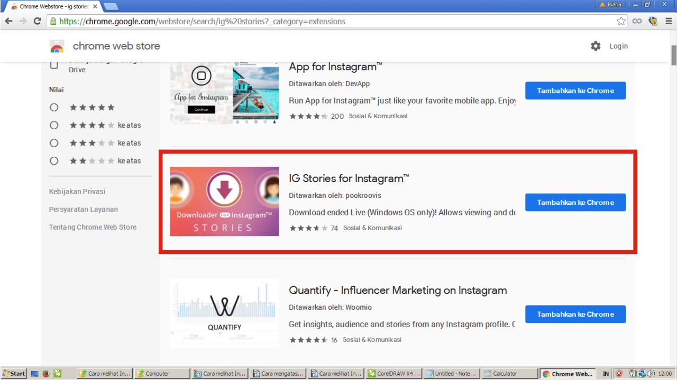
Task: Click the 12:00 taskbar clock
Action: [665, 374]
